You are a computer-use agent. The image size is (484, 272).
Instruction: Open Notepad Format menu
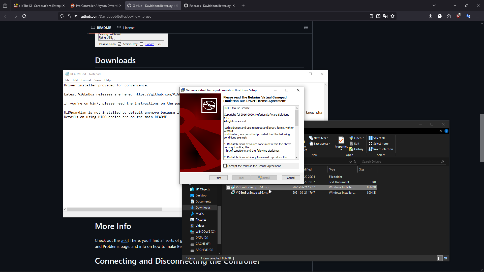point(86,80)
